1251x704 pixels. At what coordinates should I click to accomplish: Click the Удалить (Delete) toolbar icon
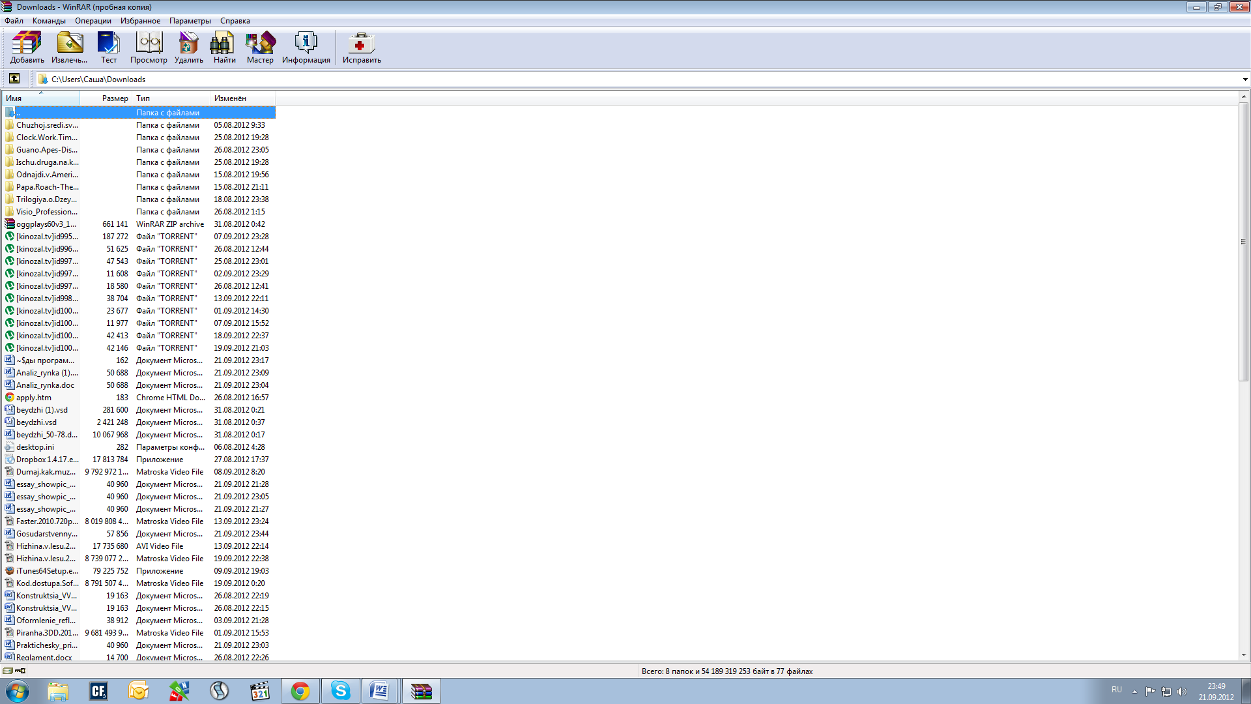point(188,48)
